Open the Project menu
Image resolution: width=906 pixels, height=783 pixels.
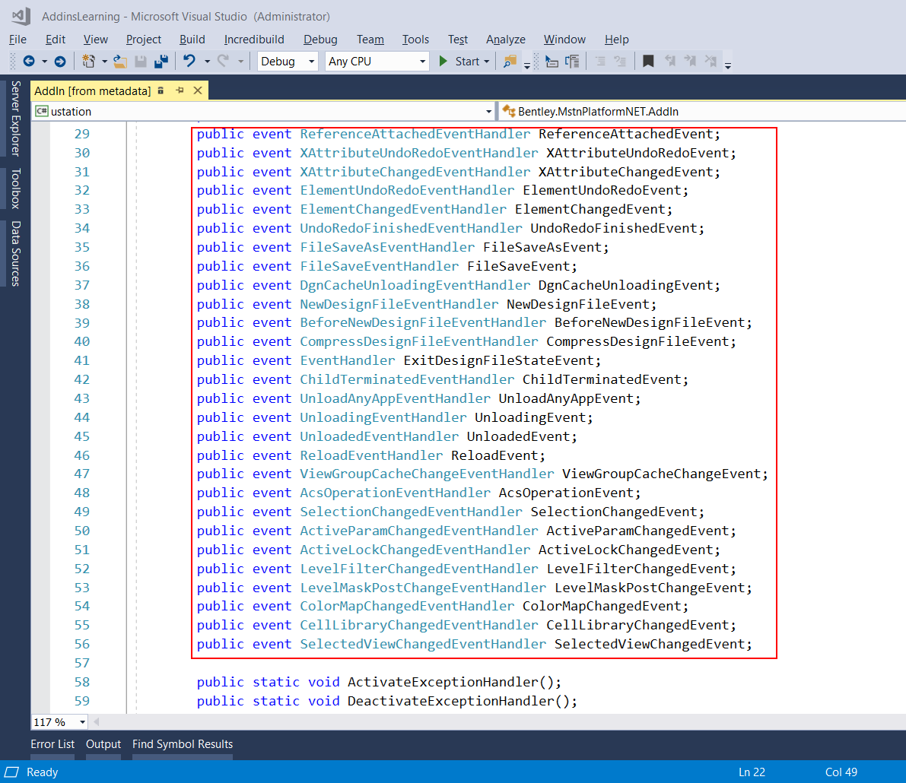(143, 40)
